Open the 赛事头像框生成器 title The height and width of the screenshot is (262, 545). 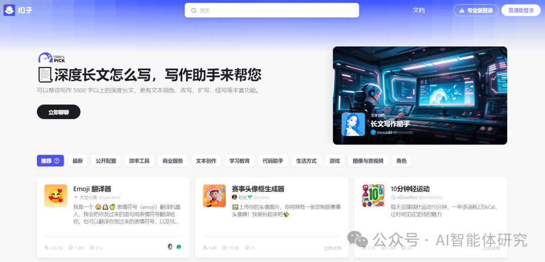tap(258, 189)
